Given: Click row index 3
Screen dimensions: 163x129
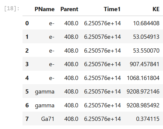Looking at the screenshot, I should 27,64.
